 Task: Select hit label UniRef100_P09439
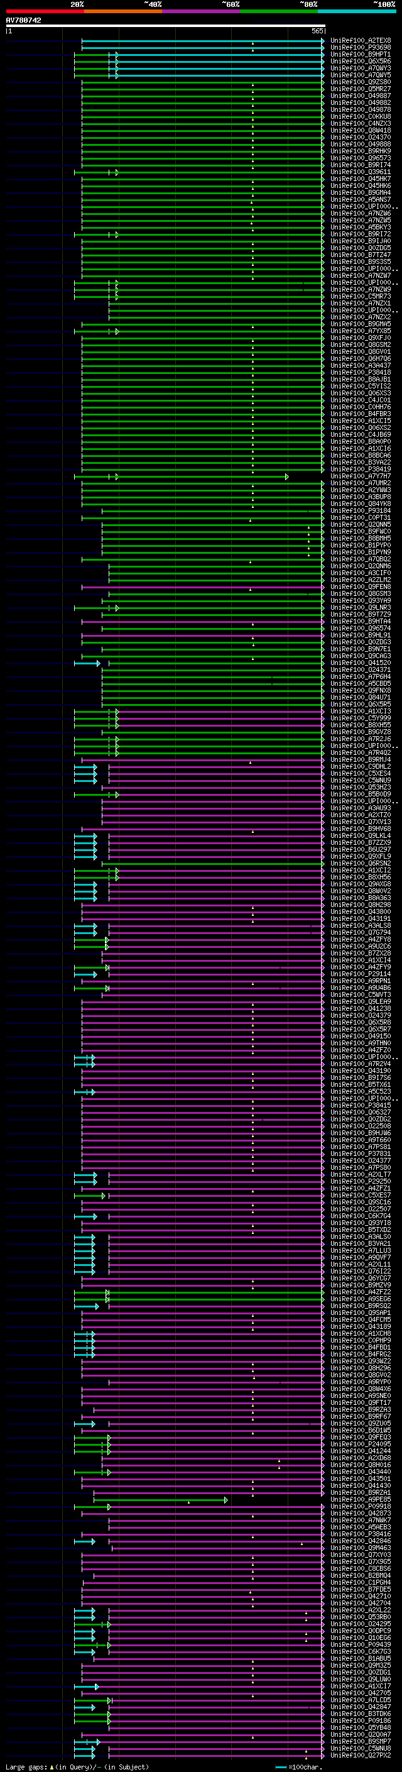(x=361, y=1645)
